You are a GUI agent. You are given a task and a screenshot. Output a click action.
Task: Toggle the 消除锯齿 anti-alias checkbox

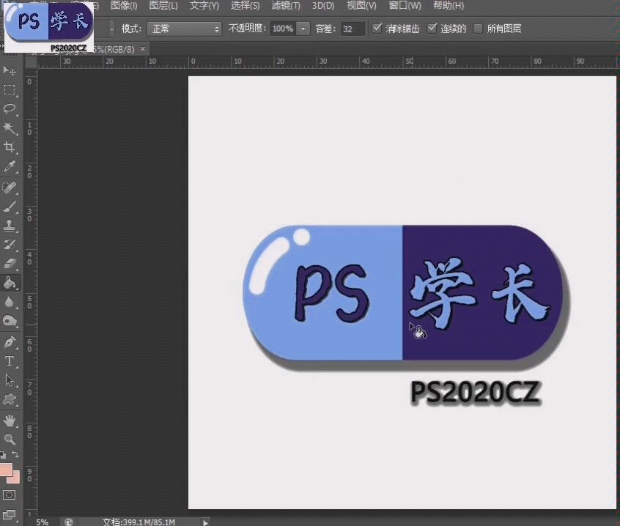coord(377,28)
